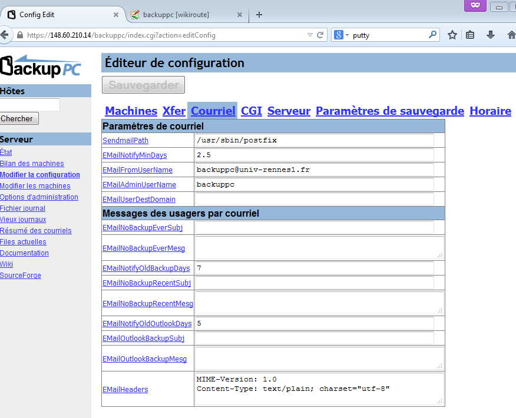Reload the page with the refresh icon
Screen dimensions: 516x418
(320, 35)
